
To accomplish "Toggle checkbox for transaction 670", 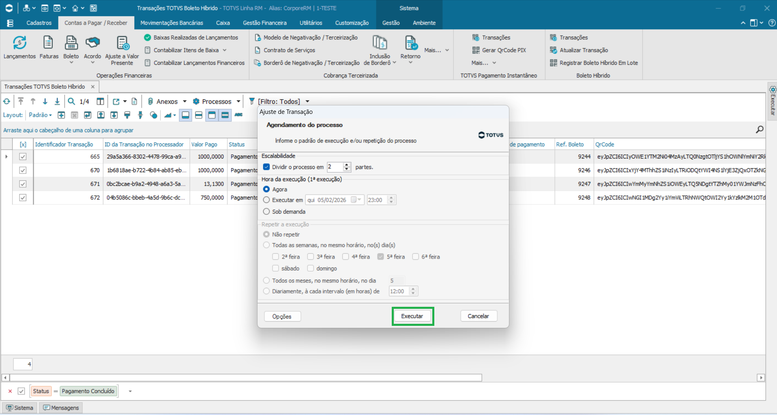I will [23, 170].
